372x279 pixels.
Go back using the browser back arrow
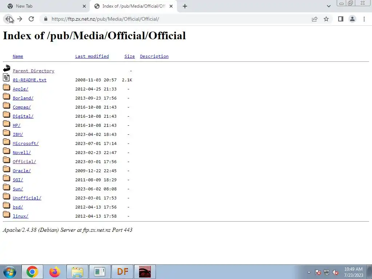(x=8, y=19)
